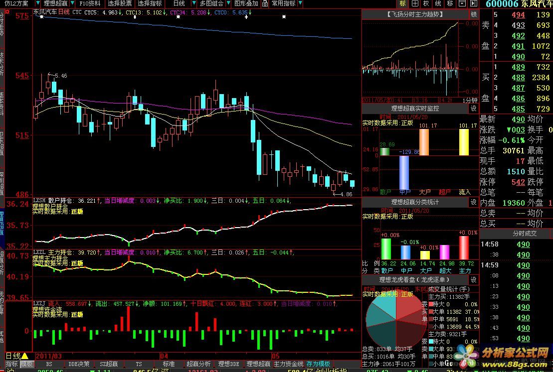Viewport: 553px width, 372px height.
Task: Click 设 button on 理想超赢实时监控 panel
Action: coord(474,109)
